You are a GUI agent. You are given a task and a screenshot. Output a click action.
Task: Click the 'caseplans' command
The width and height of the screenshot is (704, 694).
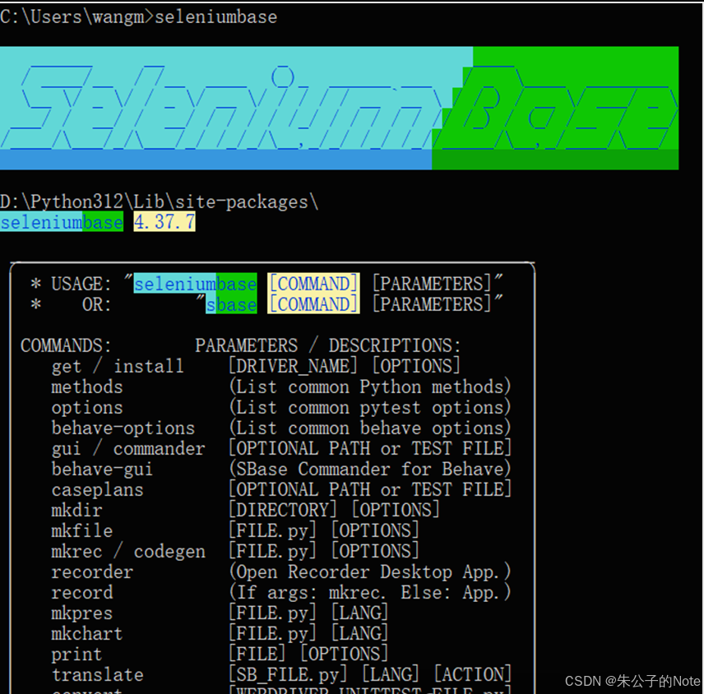click(x=97, y=490)
